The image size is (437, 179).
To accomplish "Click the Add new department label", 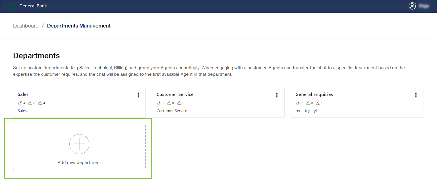I will click(79, 163).
